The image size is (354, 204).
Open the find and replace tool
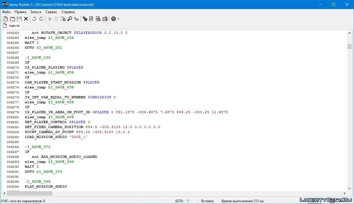(x=76, y=19)
